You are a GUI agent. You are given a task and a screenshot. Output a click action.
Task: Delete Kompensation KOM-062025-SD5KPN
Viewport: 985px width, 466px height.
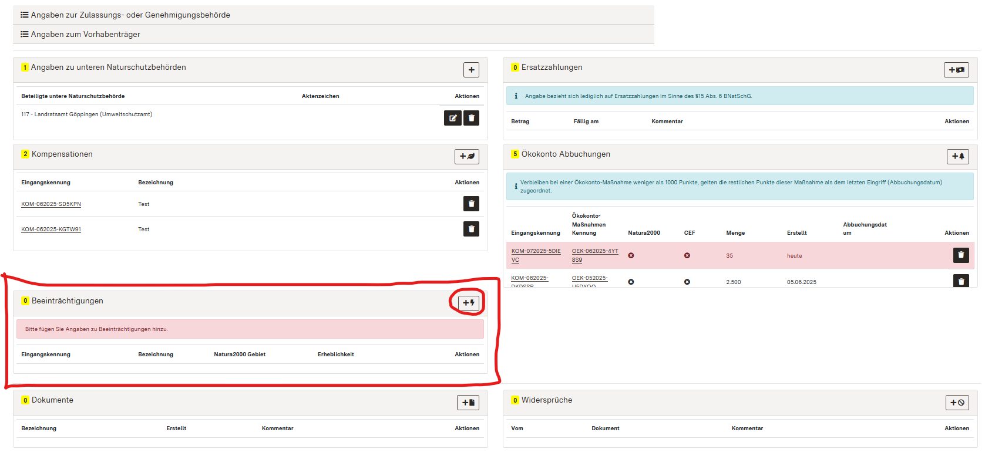[x=471, y=204]
